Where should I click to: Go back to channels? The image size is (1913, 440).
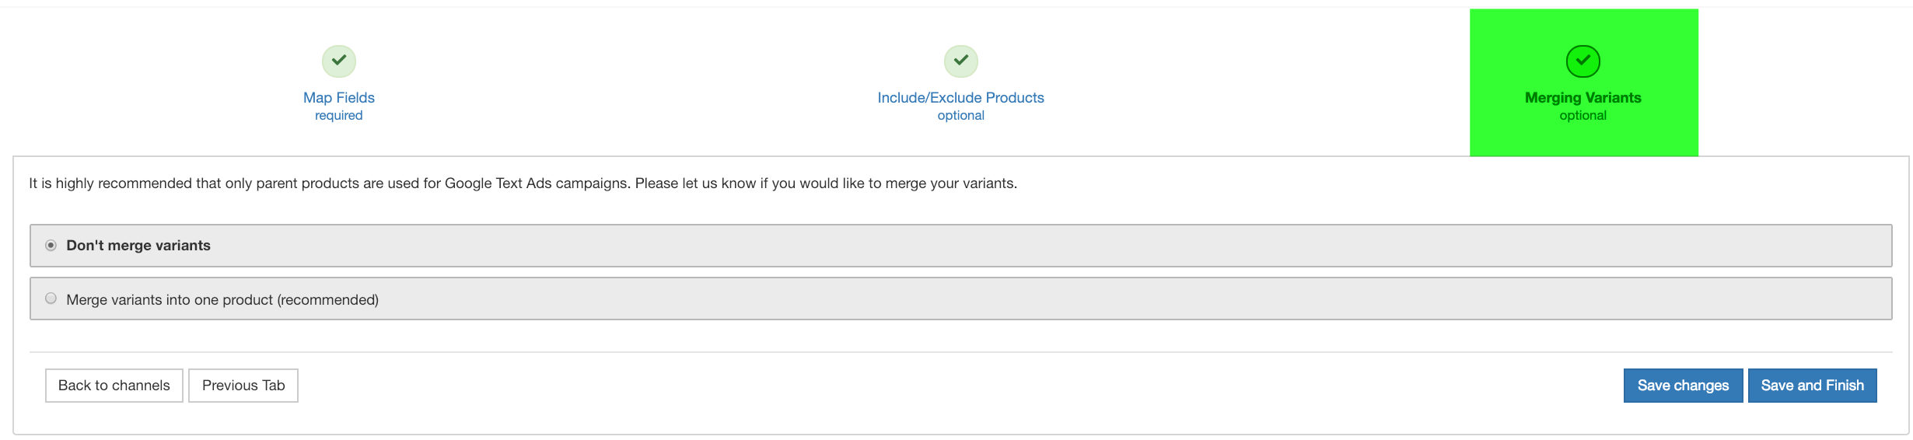tap(114, 386)
